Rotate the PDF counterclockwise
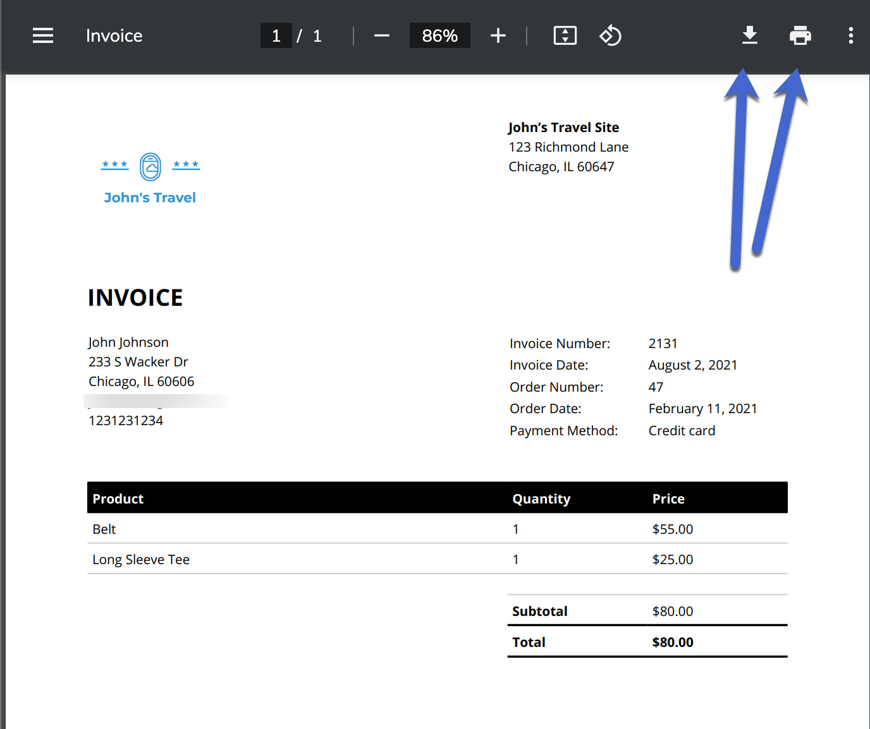The height and width of the screenshot is (729, 870). pyautogui.click(x=610, y=35)
